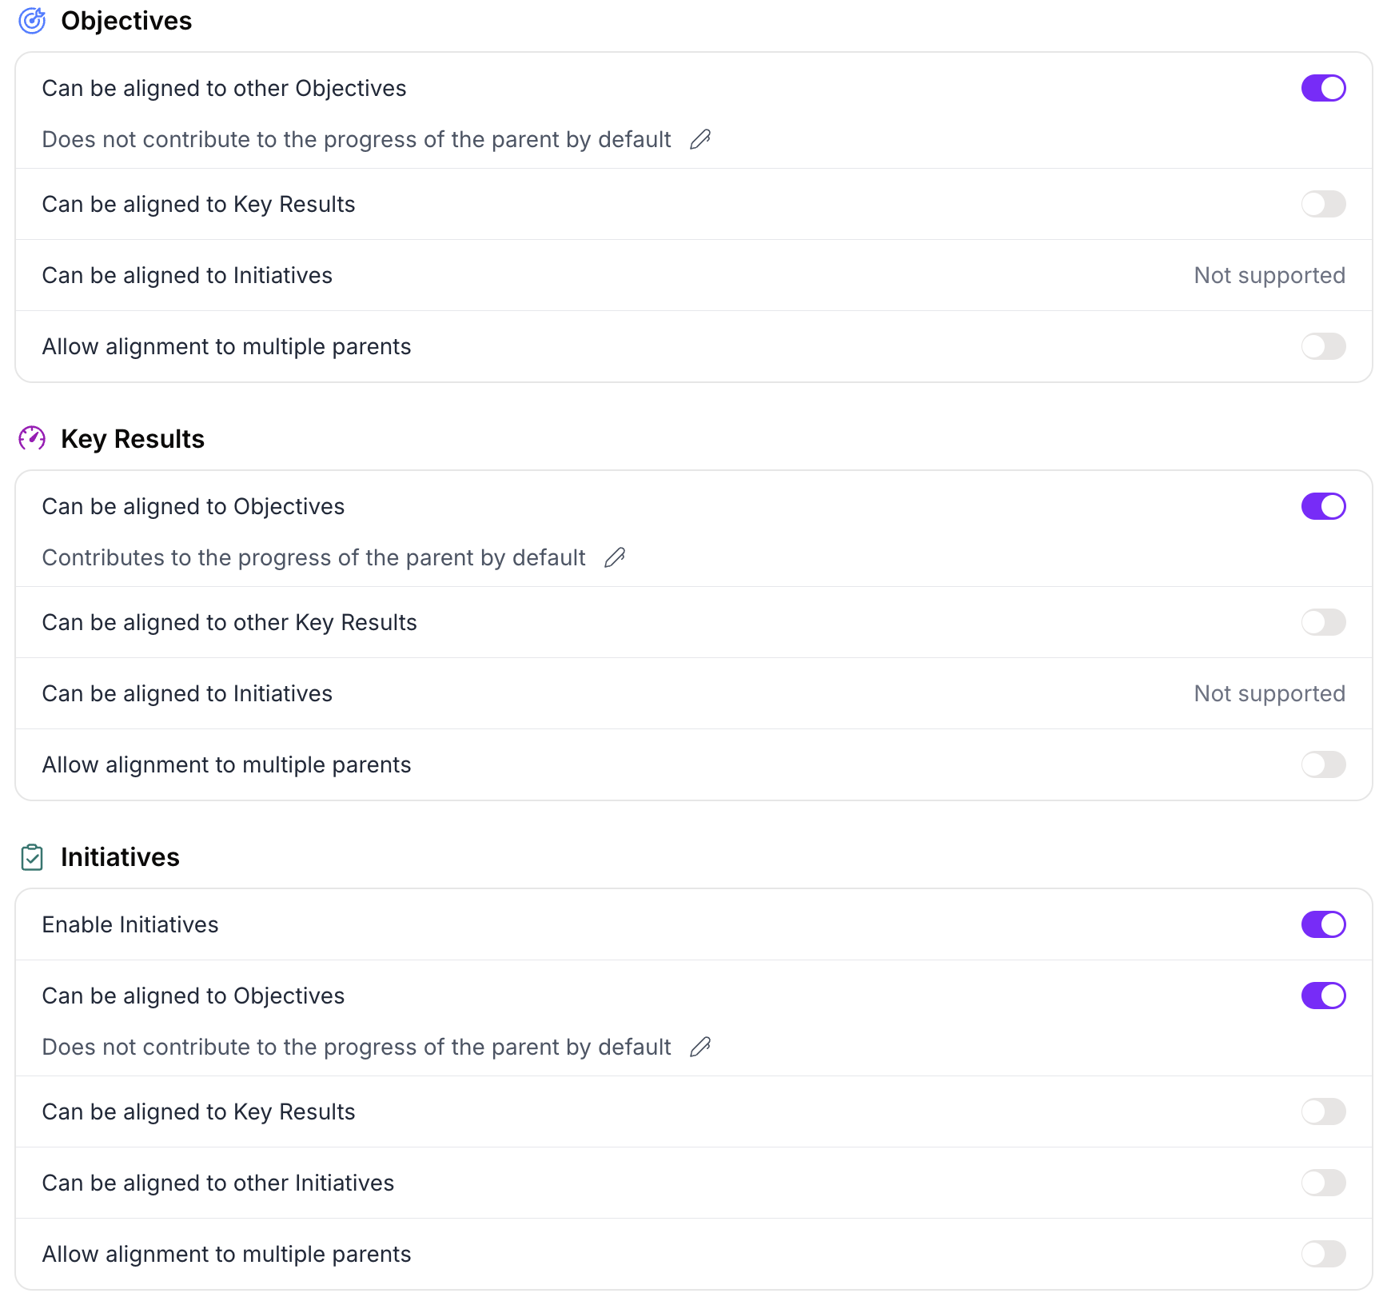Click the Initiatives clipboard icon
Screen dimensions: 1391x1305
coord(32,857)
